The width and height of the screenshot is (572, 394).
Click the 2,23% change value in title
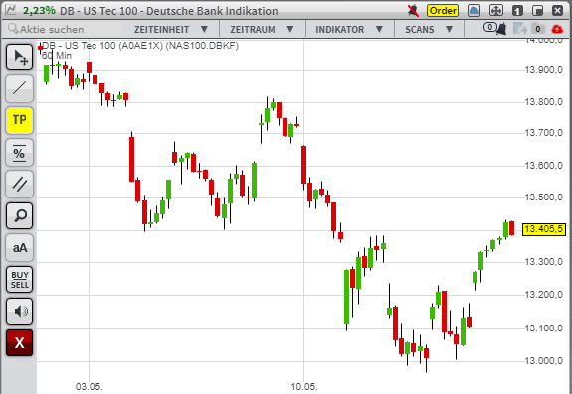pos(39,11)
